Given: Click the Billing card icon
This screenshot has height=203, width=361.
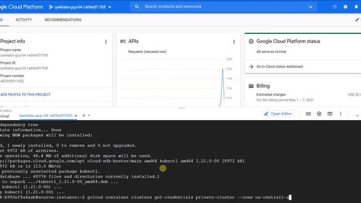Looking at the screenshot, I should (x=251, y=86).
